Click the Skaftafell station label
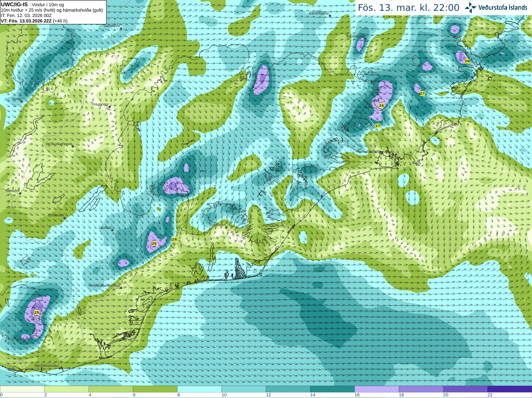The width and height of the screenshot is (532, 398). click(218, 225)
